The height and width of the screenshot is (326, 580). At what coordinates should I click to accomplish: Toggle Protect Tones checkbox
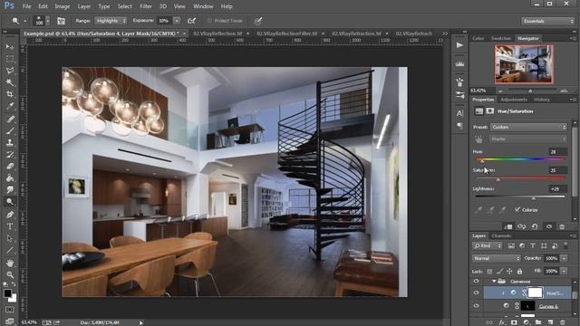click(209, 21)
